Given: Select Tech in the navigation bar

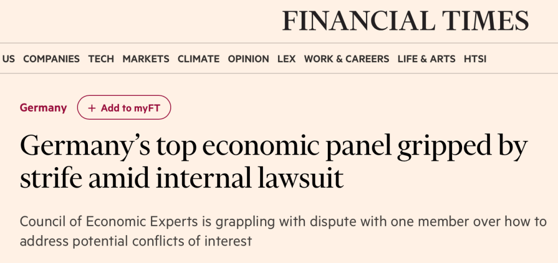Looking at the screenshot, I should pos(101,59).
